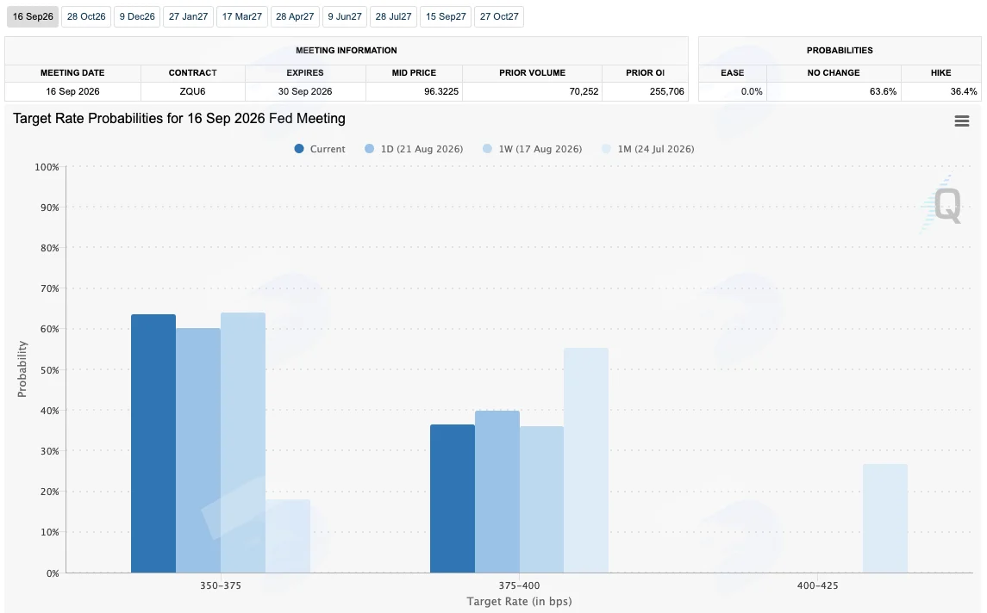Image resolution: width=987 pixels, height=613 pixels.
Task: Go to the 17 Mar27 meeting tab
Action: coord(242,16)
